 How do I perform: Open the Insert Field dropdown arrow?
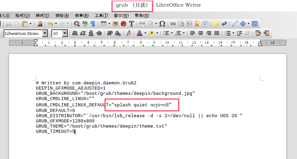[x=156, y=24]
